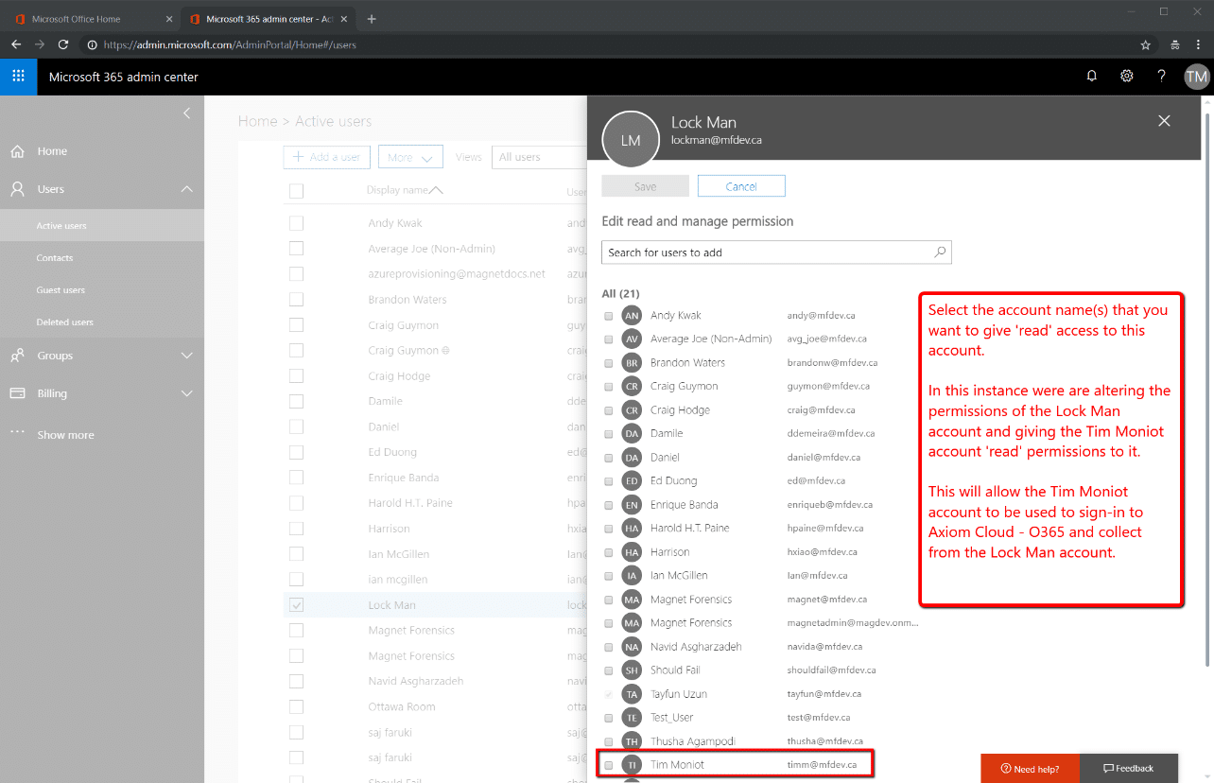Click Should Fail's SH avatar
Viewport: 1214px width, 783px height.
[632, 670]
